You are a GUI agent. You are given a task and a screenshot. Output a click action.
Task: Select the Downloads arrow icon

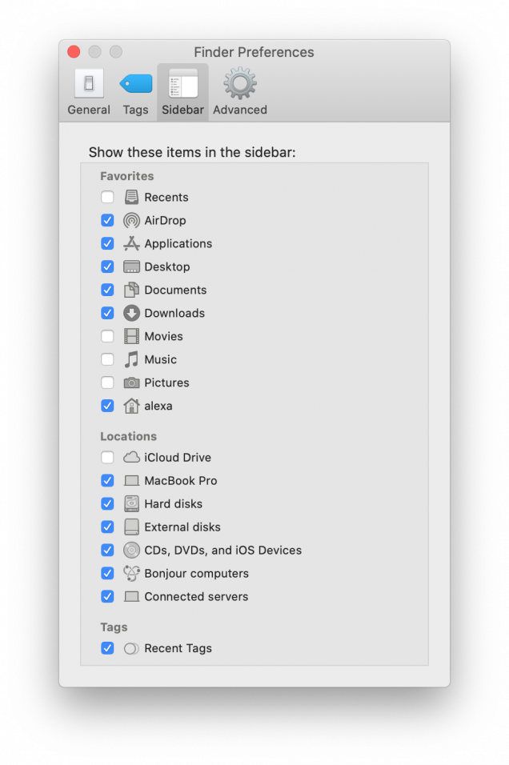point(130,313)
